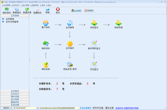Open the 收款登记 workflow icon
The height and width of the screenshot is (110, 167).
[x=94, y=24]
